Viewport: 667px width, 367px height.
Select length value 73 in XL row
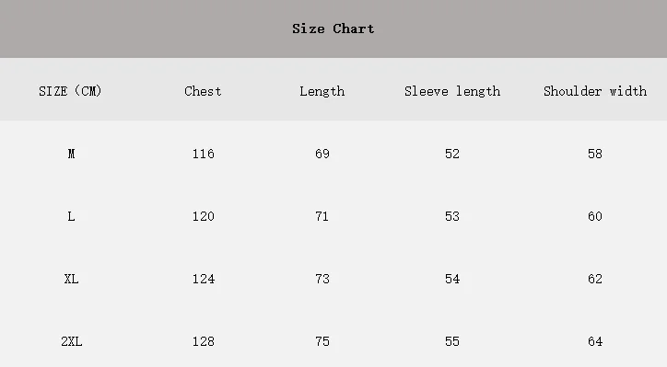click(x=322, y=279)
